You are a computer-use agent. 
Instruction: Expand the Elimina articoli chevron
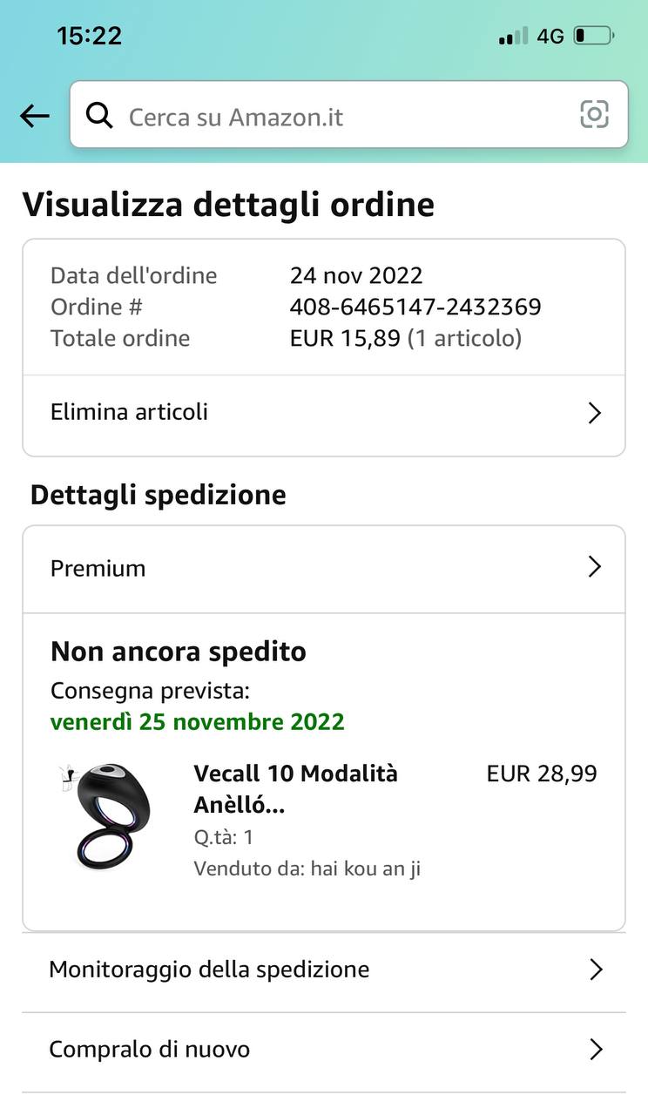594,412
